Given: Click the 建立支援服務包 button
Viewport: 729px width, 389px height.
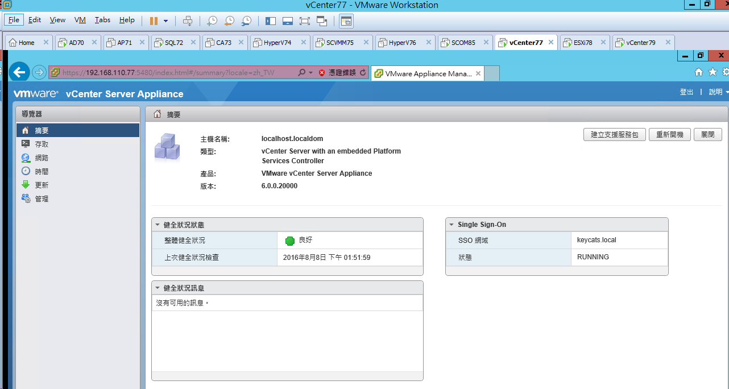Looking at the screenshot, I should 615,135.
